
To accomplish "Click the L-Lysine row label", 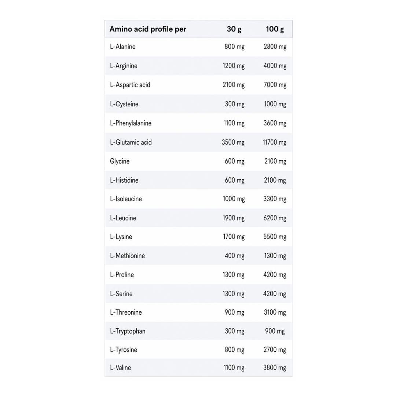I will [121, 237].
